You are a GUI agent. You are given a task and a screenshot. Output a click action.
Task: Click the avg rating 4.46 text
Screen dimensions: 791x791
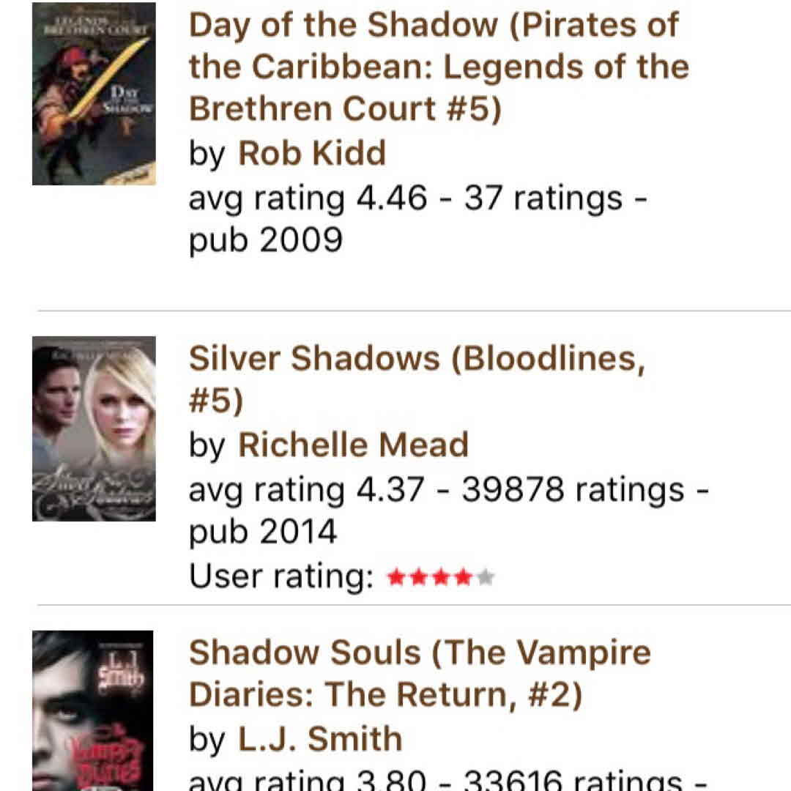(308, 198)
